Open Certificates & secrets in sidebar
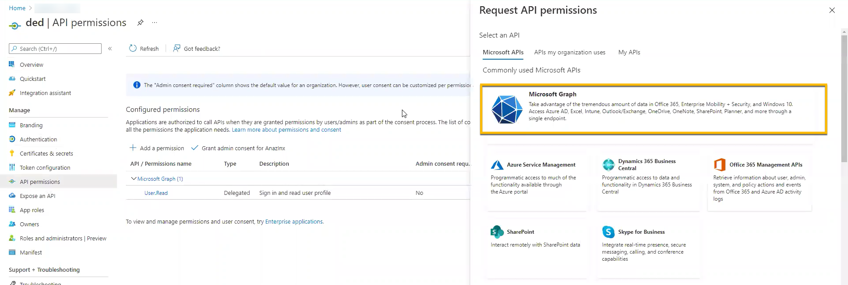The image size is (848, 285). [46, 153]
